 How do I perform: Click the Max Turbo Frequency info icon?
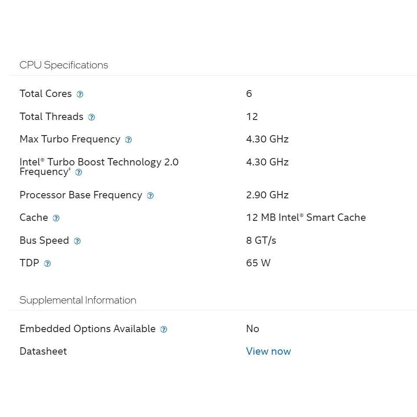point(128,140)
